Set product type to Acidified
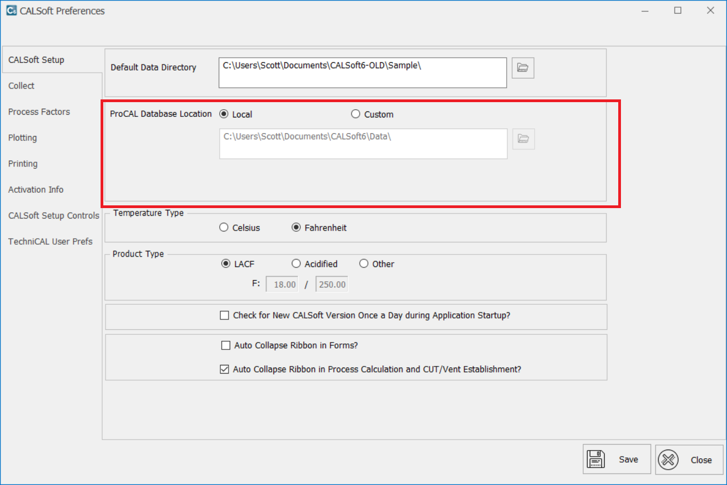This screenshot has width=727, height=485. (x=296, y=264)
